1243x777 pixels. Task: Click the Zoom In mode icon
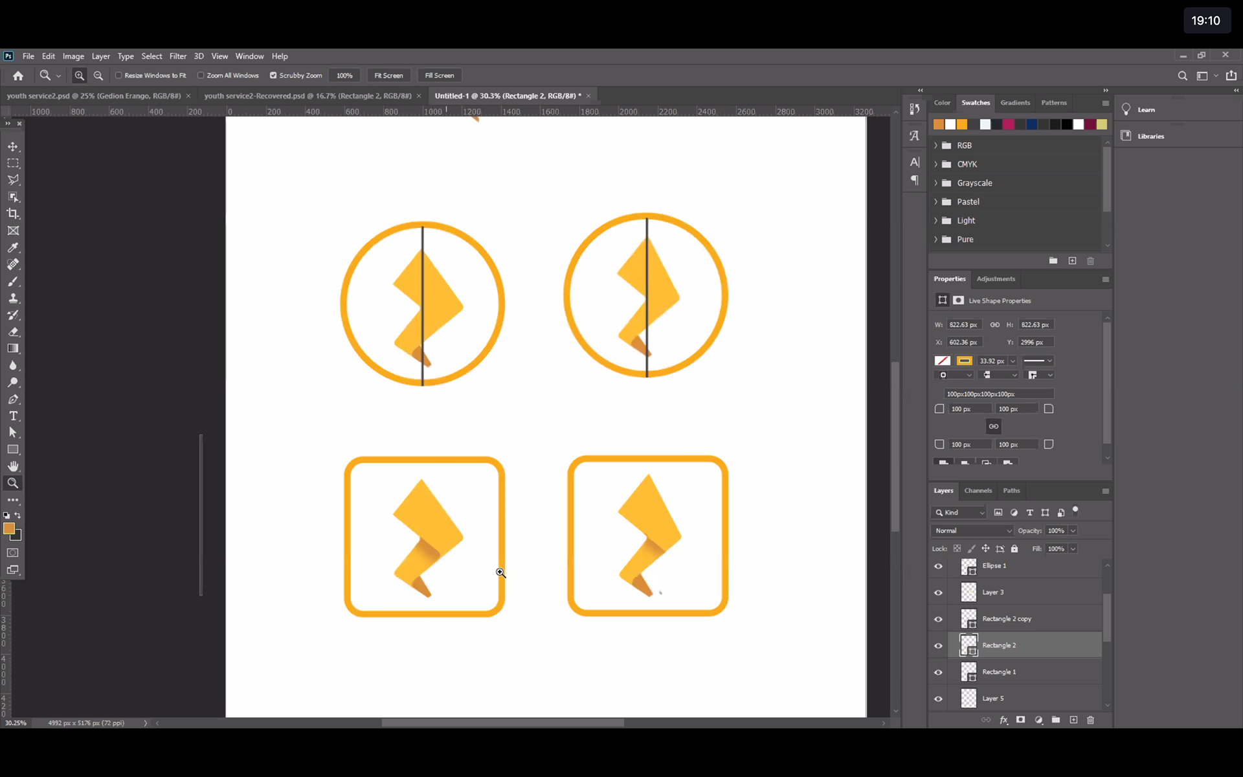79,76
